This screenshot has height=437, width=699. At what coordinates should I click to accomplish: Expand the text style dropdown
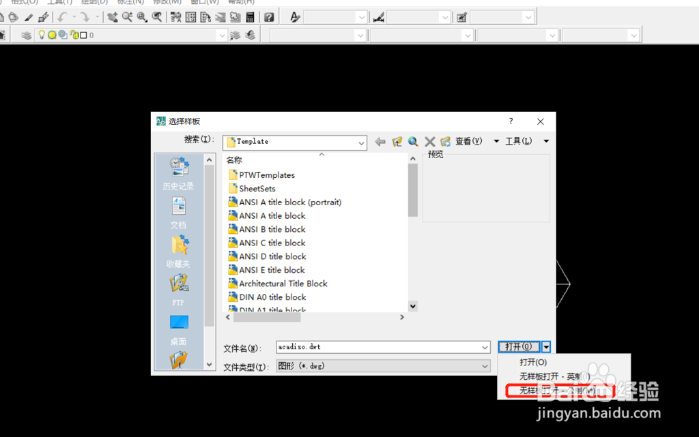click(x=362, y=17)
